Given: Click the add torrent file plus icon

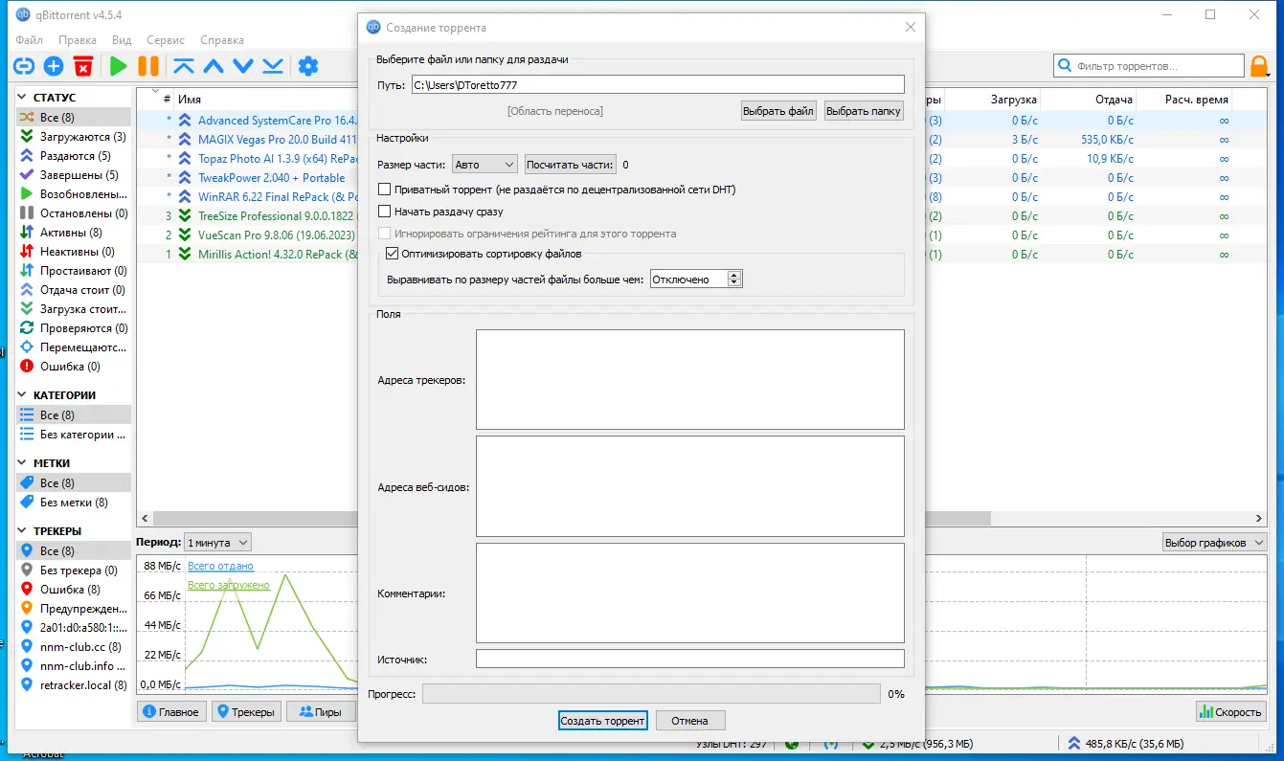Looking at the screenshot, I should pyautogui.click(x=54, y=66).
